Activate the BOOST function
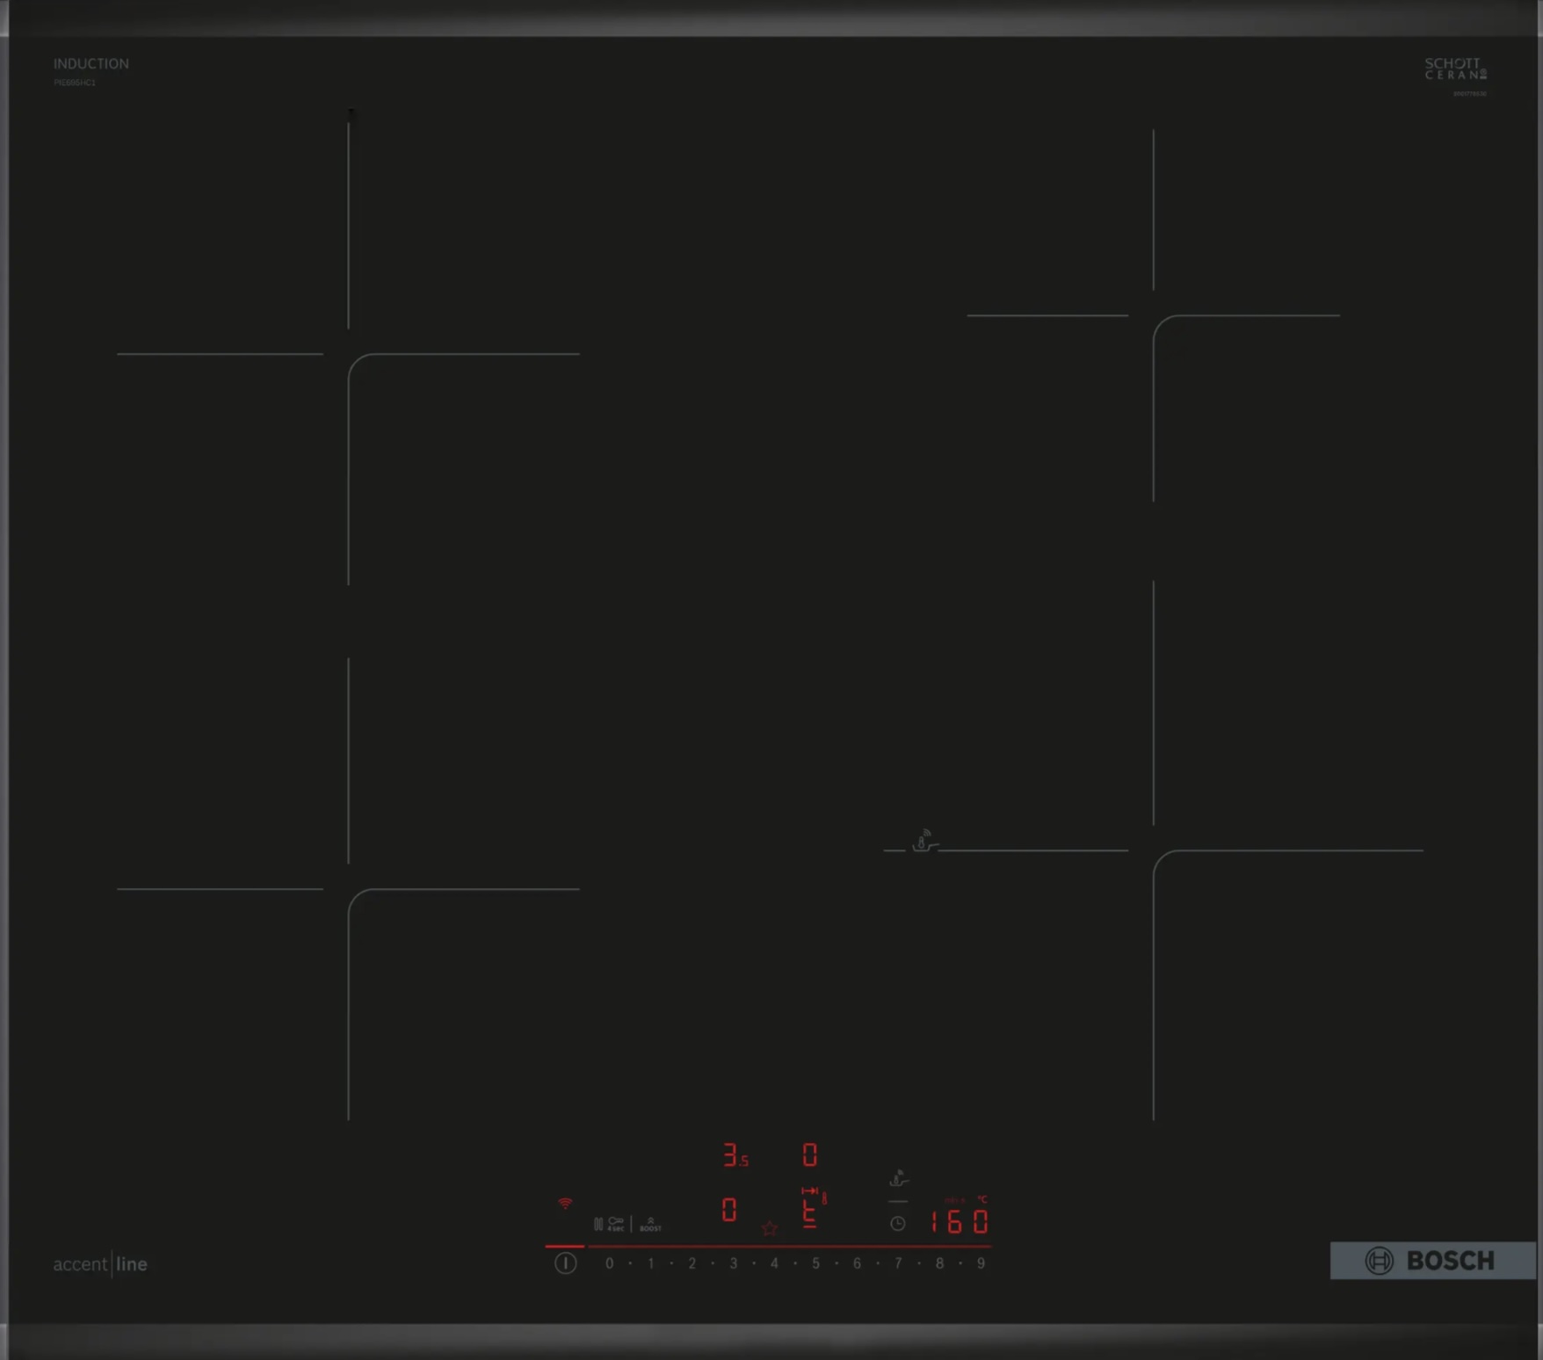This screenshot has width=1543, height=1360. pos(650,1225)
